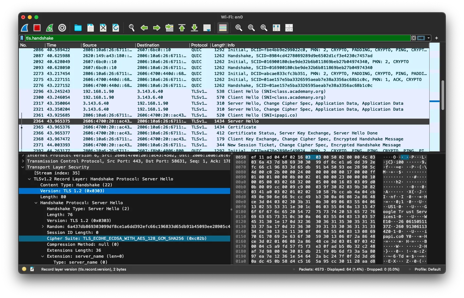Collapse Handshake Protocol: Server Hello node
The image size is (464, 298).
tap(36, 203)
